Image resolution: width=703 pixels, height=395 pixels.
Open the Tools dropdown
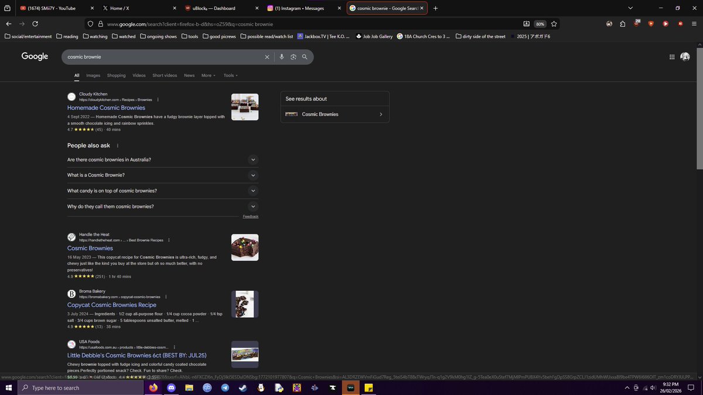pyautogui.click(x=230, y=75)
